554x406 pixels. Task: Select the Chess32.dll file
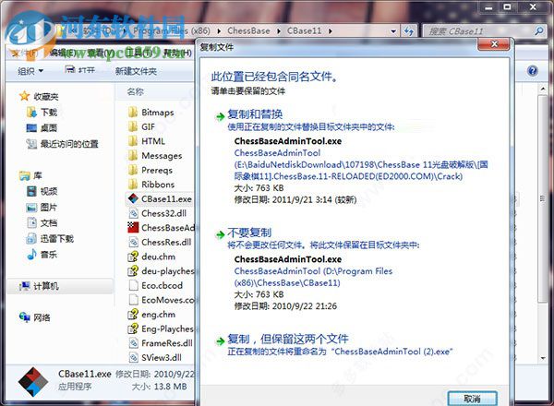tap(157, 213)
